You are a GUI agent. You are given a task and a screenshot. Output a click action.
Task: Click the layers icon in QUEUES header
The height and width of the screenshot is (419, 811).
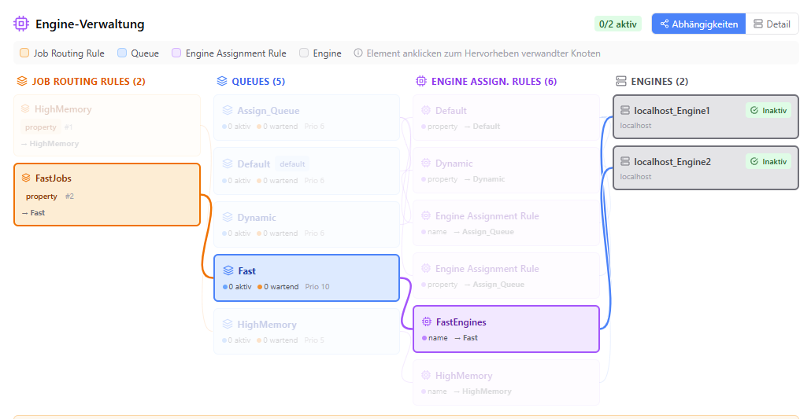(x=222, y=81)
